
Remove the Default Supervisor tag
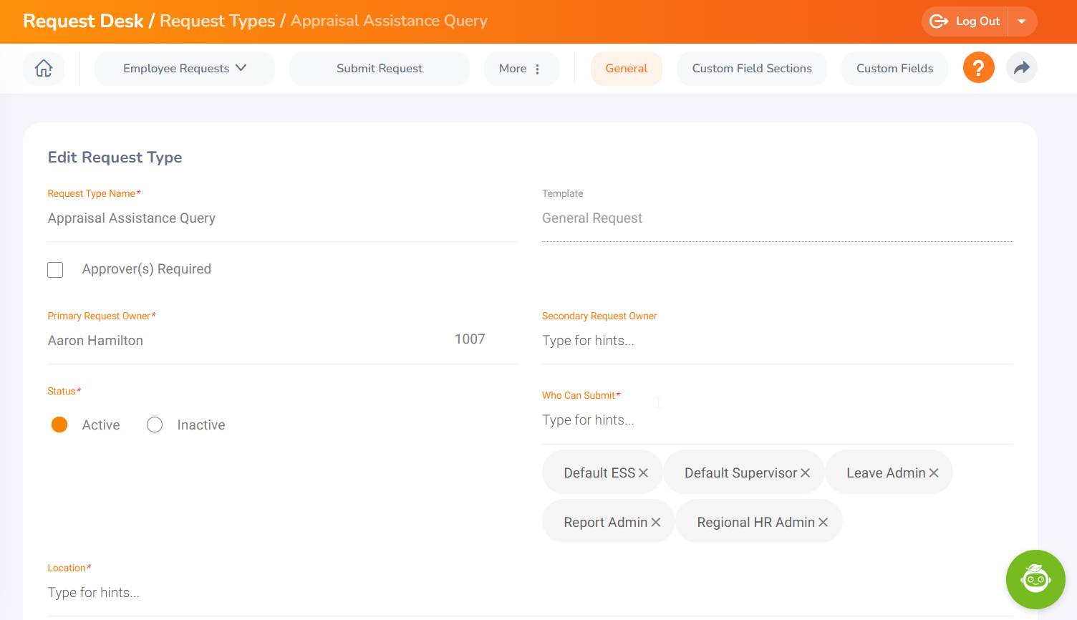click(x=805, y=473)
